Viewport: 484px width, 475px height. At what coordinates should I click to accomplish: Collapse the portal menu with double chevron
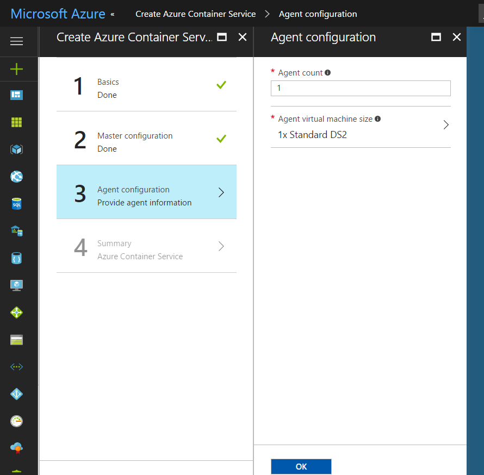coord(113,14)
